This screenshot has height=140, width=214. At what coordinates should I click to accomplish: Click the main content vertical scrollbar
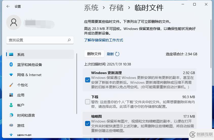211,44
